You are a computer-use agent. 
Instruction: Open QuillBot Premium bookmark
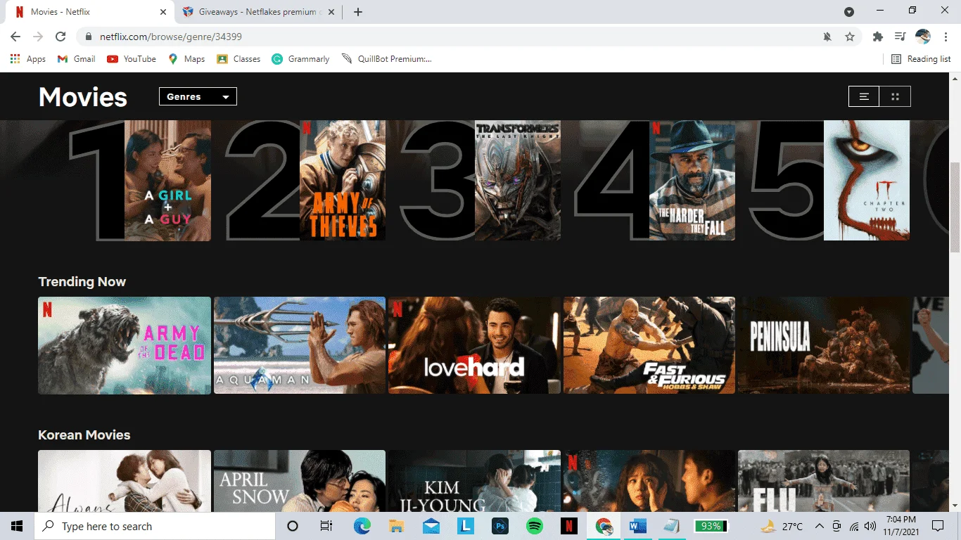pyautogui.click(x=386, y=59)
